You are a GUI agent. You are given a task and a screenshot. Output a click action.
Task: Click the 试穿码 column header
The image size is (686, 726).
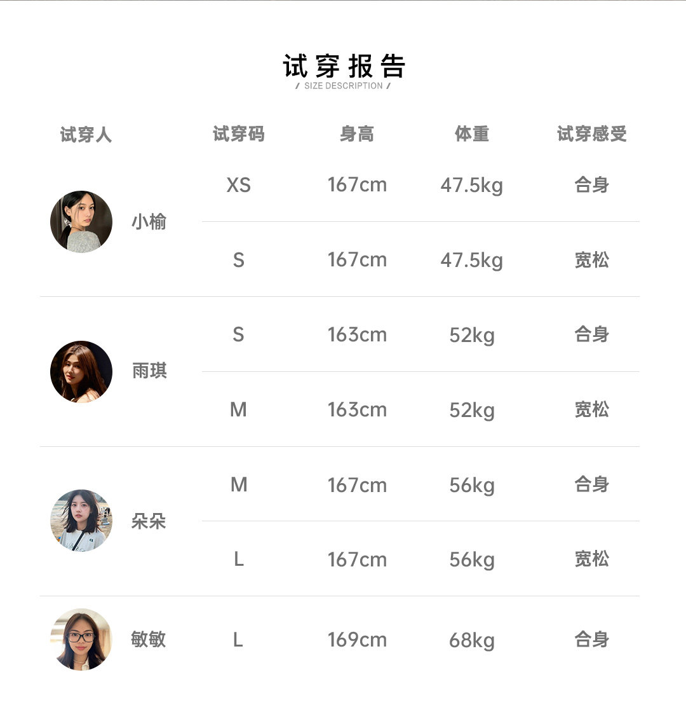tap(238, 134)
